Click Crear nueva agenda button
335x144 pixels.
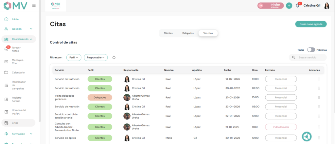[x=310, y=24]
